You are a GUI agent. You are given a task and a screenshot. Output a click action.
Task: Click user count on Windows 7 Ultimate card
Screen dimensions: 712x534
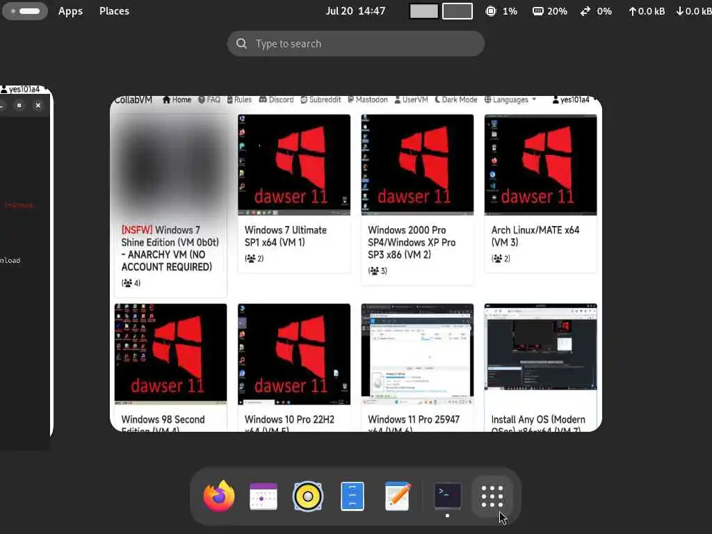pyautogui.click(x=254, y=259)
